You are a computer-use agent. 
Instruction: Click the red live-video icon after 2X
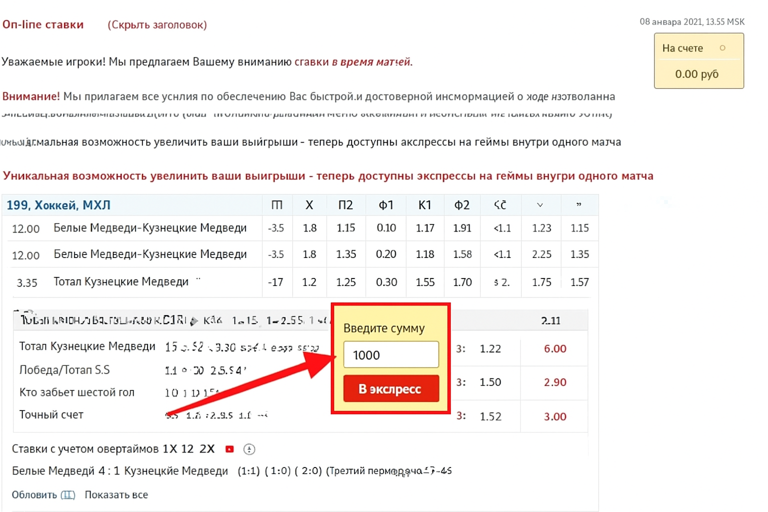pos(229,449)
